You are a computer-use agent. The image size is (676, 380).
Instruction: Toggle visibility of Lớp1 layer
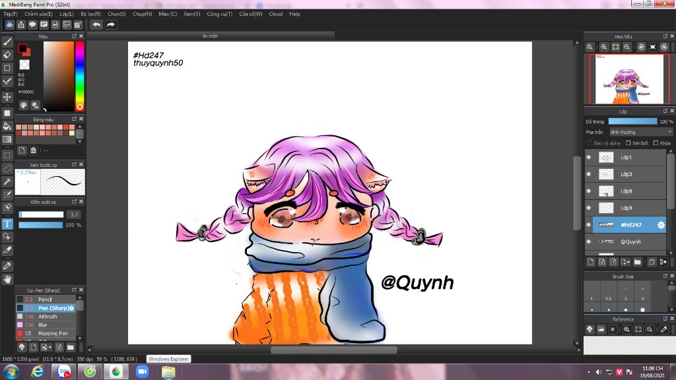pyautogui.click(x=588, y=157)
